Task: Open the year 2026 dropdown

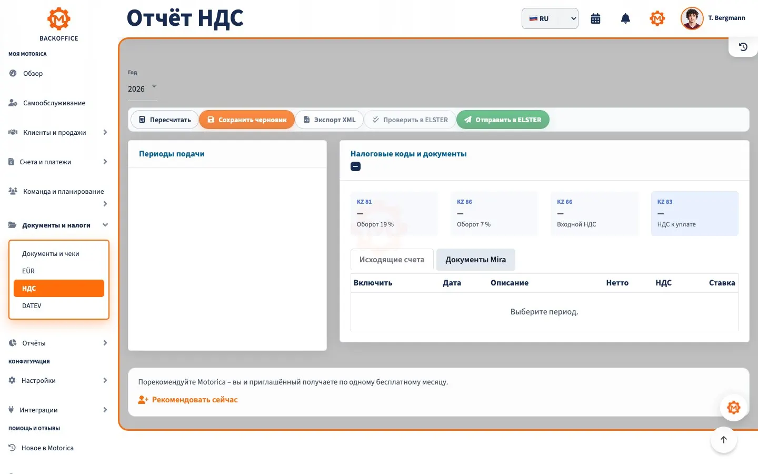Action: pos(143,88)
